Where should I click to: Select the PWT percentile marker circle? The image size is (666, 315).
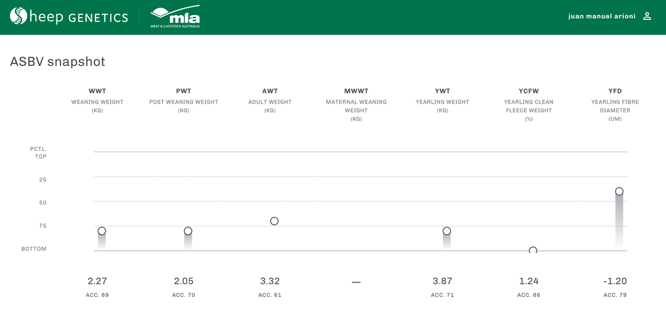188,231
